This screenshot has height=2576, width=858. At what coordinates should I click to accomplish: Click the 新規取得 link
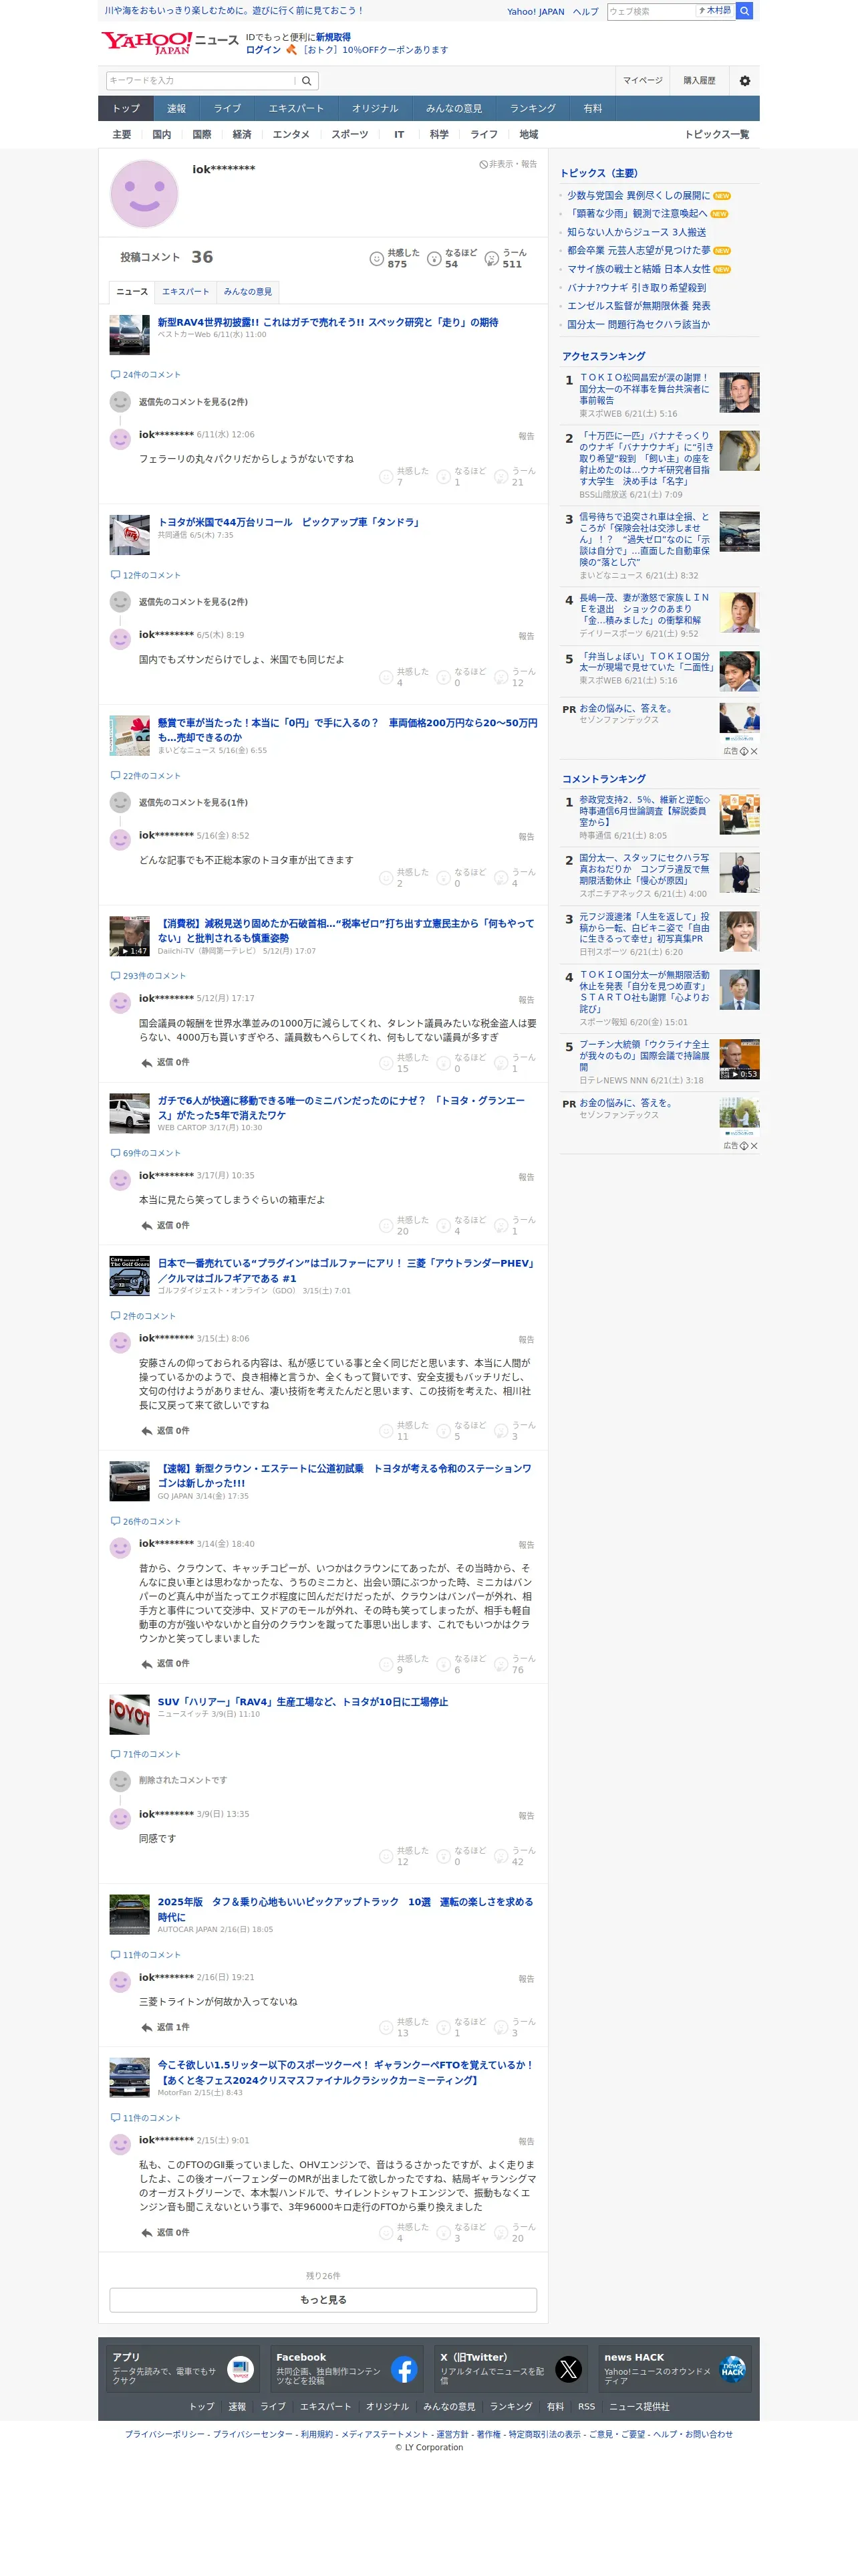tap(333, 37)
